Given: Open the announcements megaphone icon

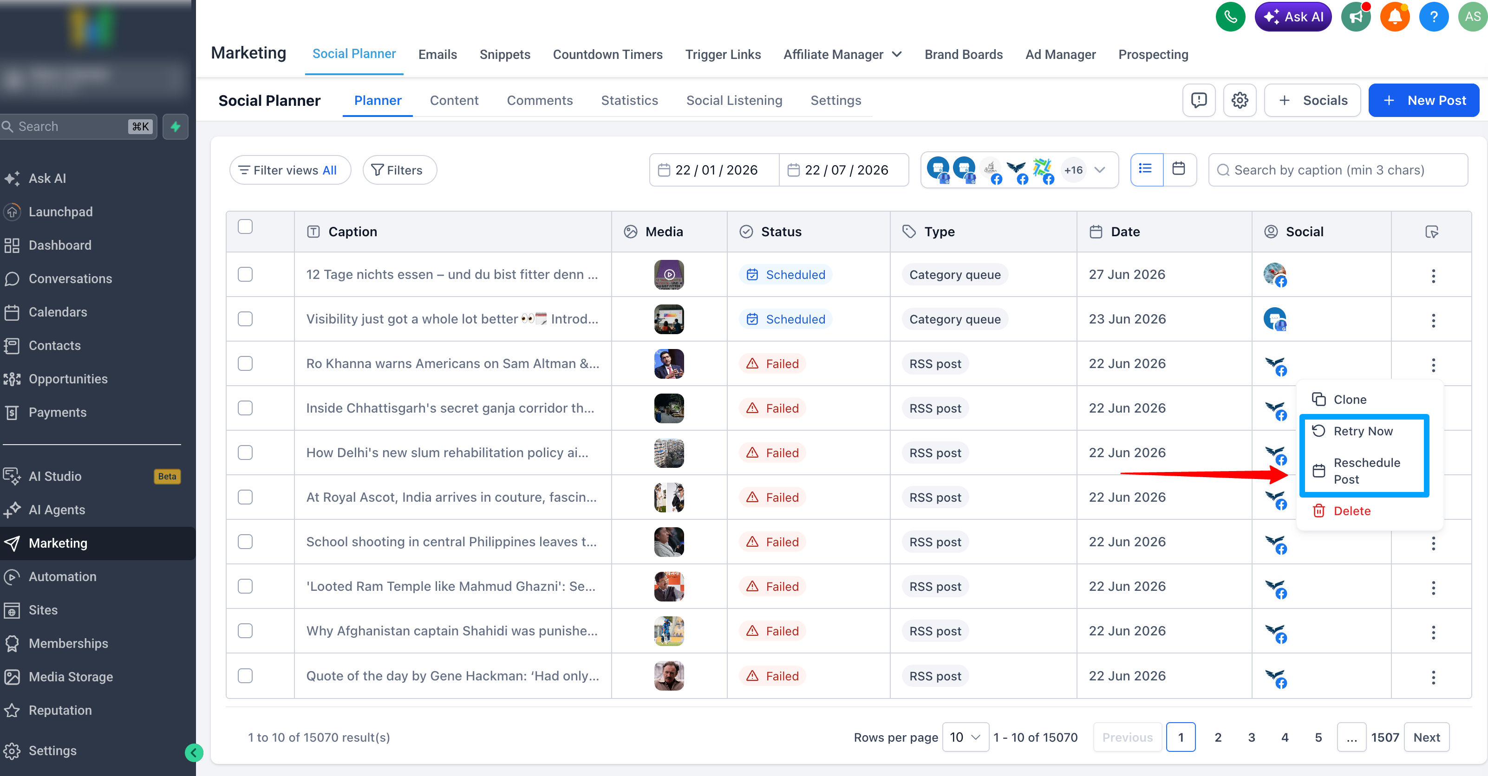Looking at the screenshot, I should (1356, 17).
